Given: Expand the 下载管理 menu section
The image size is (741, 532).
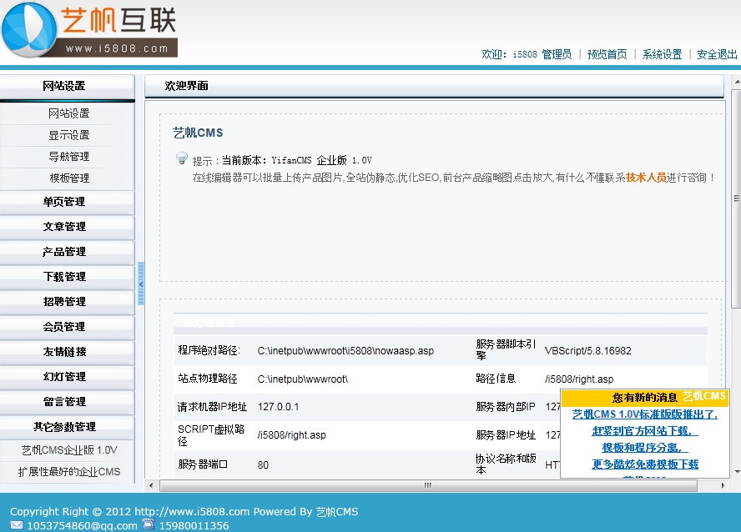Looking at the screenshot, I should (67, 277).
